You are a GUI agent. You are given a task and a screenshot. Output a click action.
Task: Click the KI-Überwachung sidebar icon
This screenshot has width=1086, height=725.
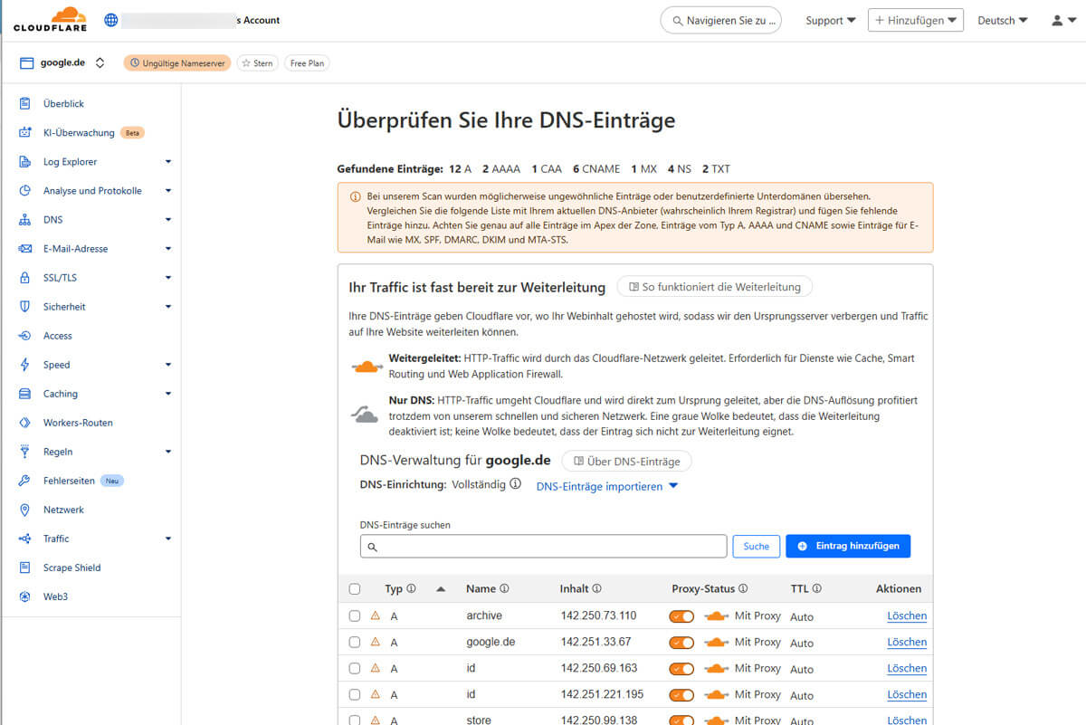pos(25,133)
